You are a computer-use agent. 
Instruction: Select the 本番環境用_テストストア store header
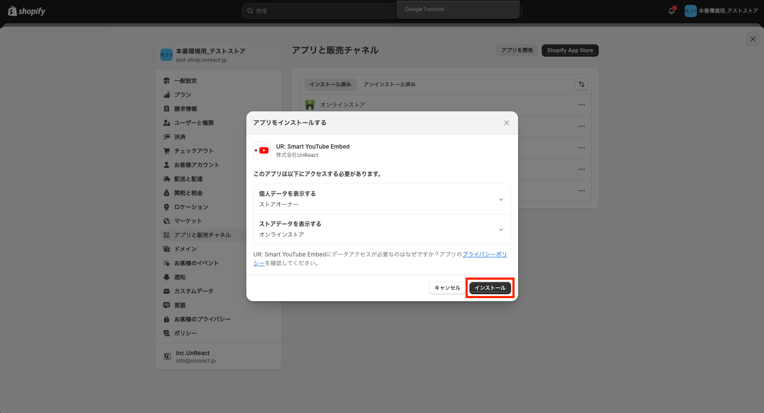pos(218,55)
